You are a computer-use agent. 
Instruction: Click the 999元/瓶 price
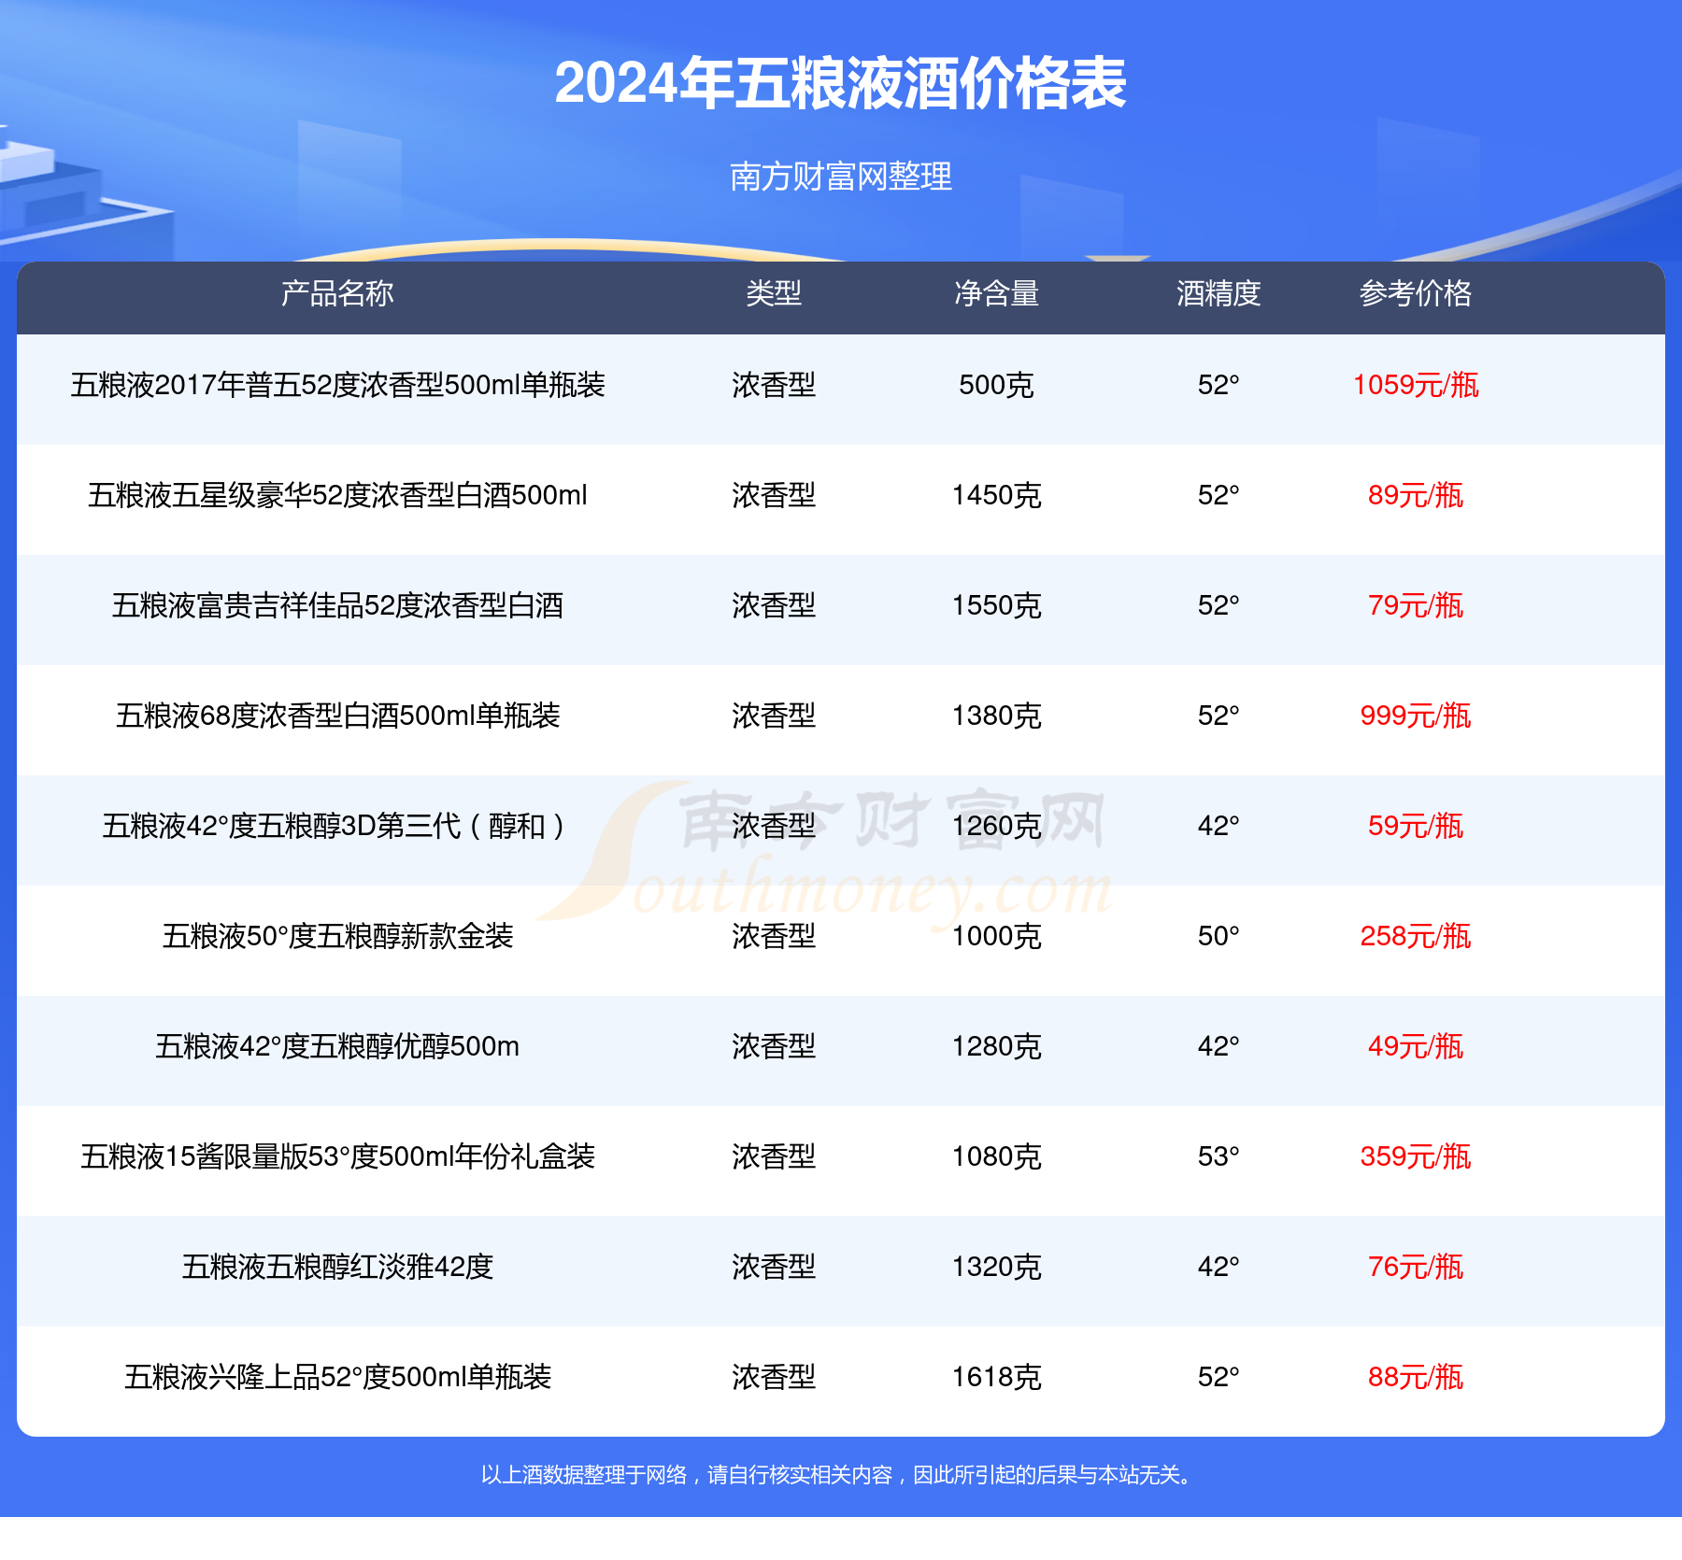(x=1416, y=716)
